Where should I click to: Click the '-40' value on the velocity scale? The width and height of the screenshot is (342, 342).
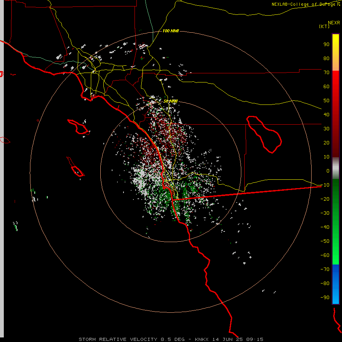pyautogui.click(x=325, y=227)
